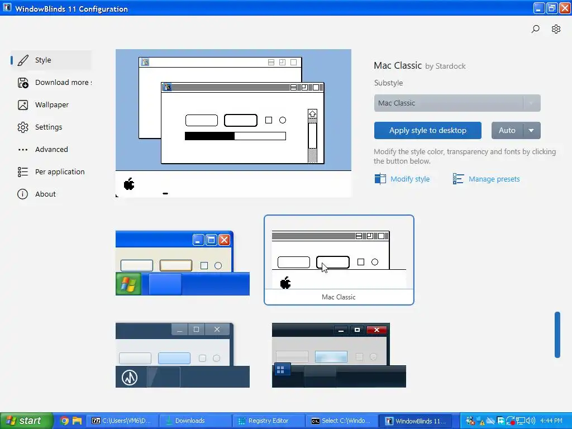Click the Advanced three-dots icon in sidebar
This screenshot has width=572, height=429.
(22, 150)
